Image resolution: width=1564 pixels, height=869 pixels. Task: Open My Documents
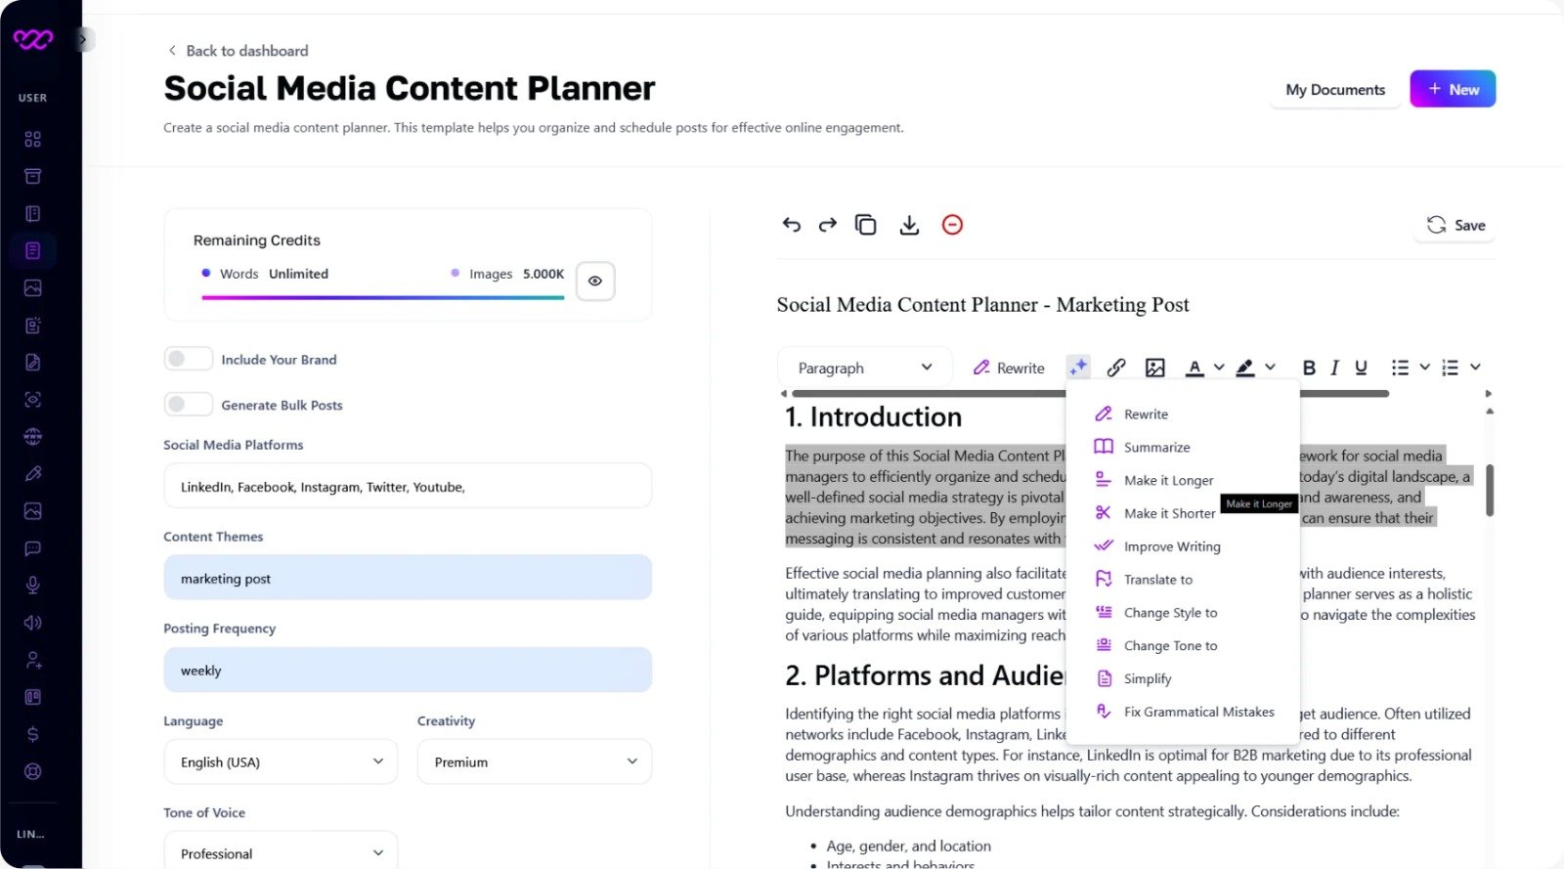[x=1335, y=90]
